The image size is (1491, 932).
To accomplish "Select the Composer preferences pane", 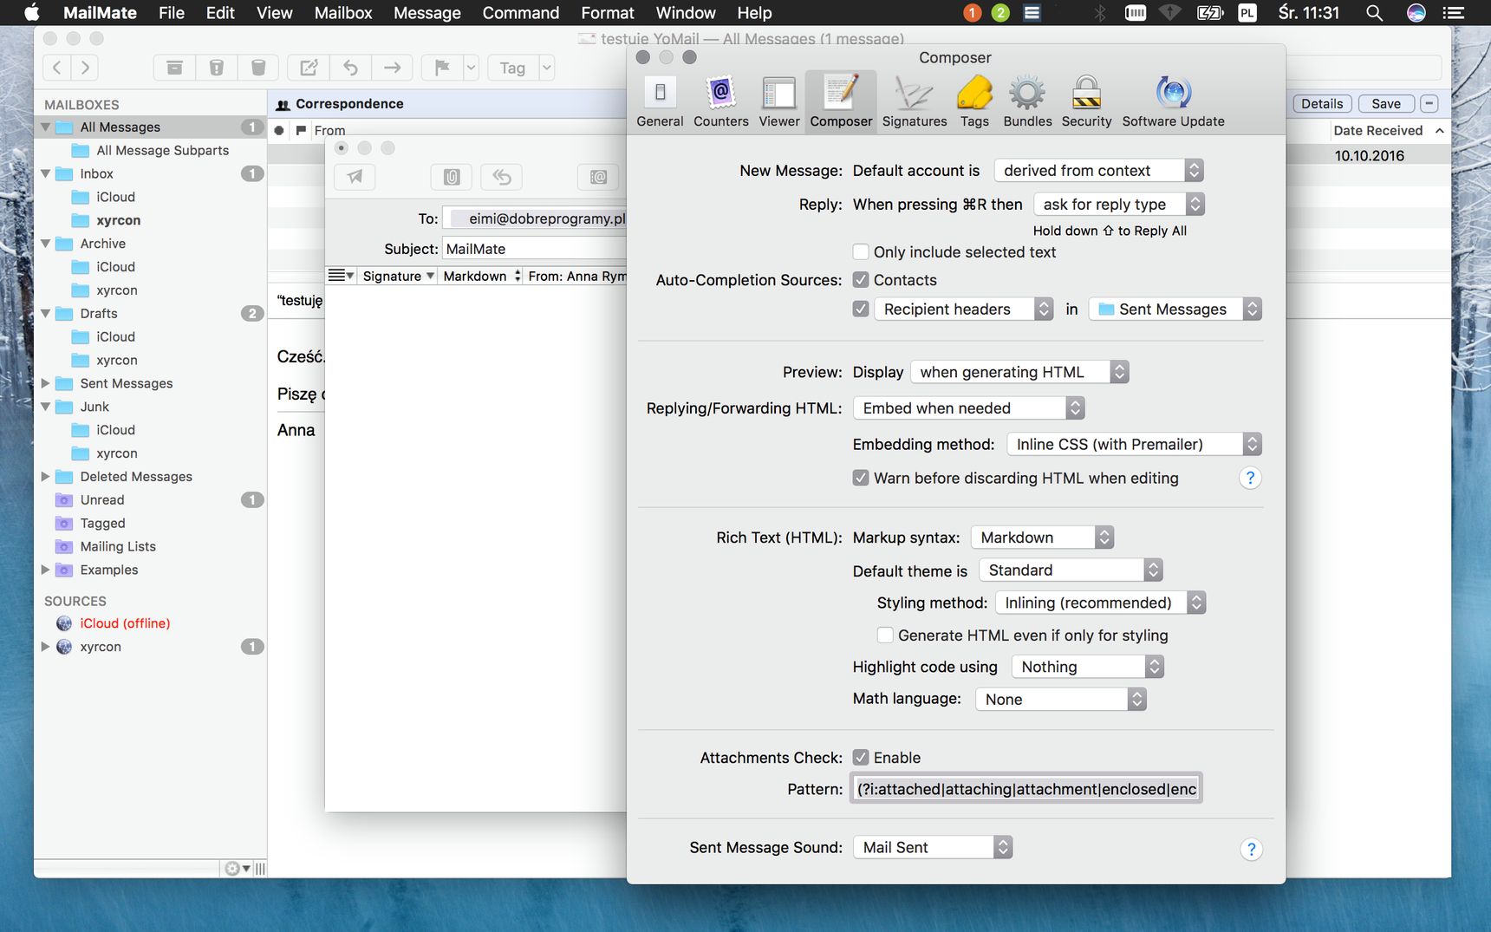I will [x=841, y=101].
